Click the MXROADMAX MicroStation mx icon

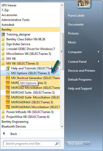[8, 107]
